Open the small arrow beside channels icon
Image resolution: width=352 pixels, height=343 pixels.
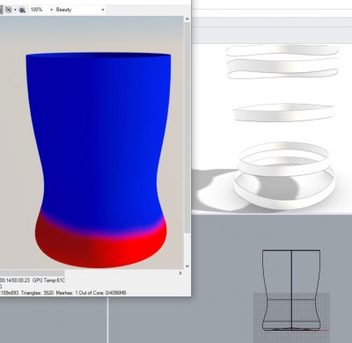[x=15, y=10]
